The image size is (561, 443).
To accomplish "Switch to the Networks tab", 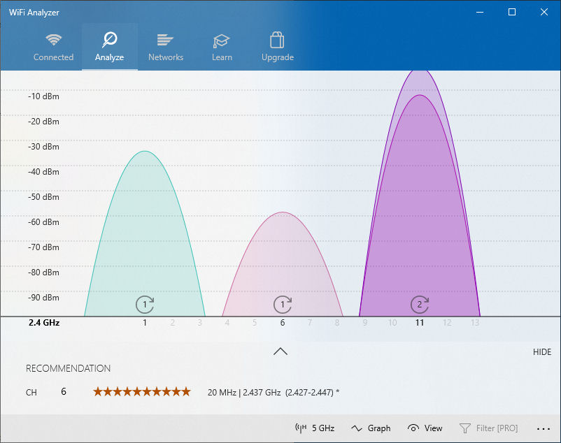I will click(165, 46).
